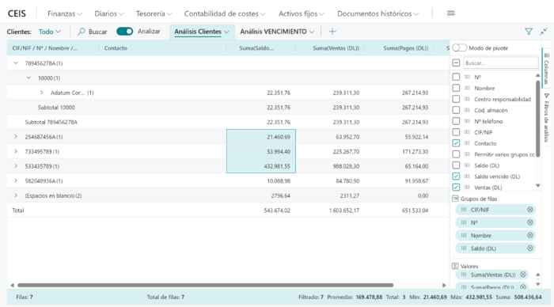Expand the 733495789 group
The width and height of the screenshot is (554, 307).
point(16,151)
